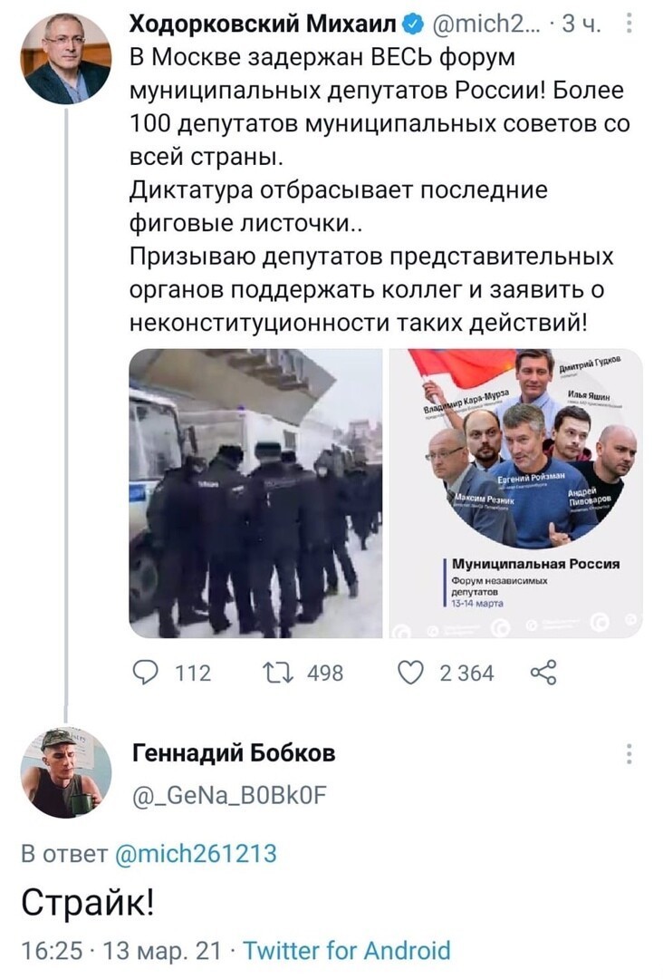663x979 pixels.
Task: Click the @mich261213 mention link
Action: tap(196, 853)
